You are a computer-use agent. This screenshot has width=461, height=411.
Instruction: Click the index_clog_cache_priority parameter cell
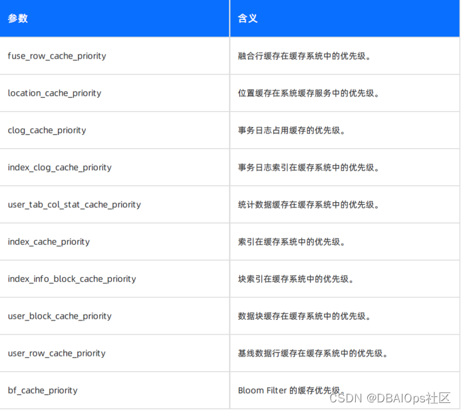(114, 168)
